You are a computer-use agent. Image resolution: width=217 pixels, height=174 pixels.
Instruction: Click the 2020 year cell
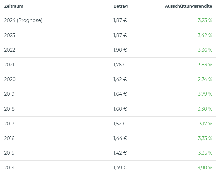tap(10, 79)
